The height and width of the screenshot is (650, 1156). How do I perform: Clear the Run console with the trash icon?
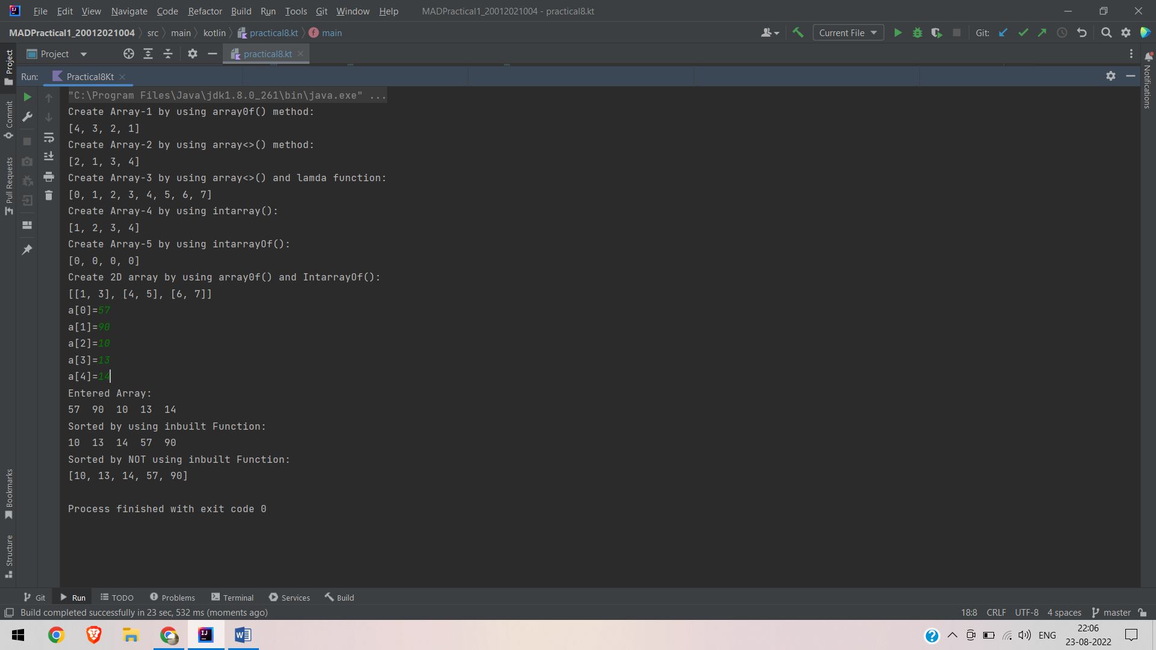point(49,195)
